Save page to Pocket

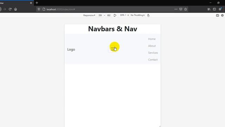181,9
